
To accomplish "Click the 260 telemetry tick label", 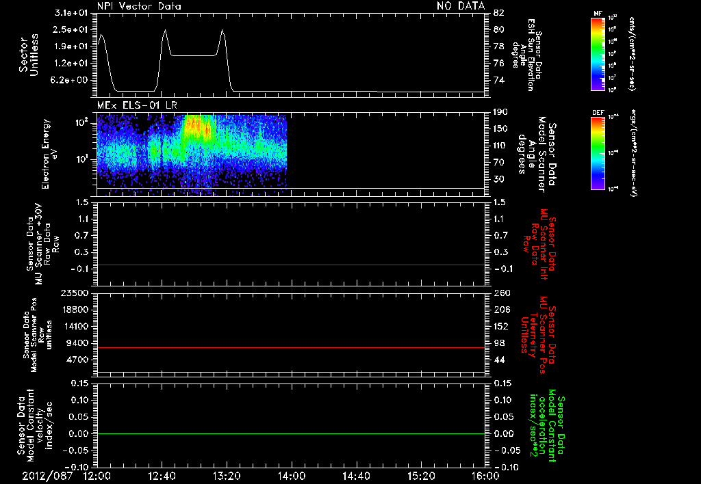I will 502,293.
